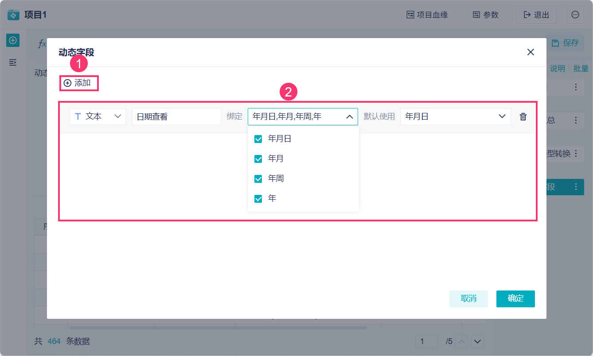Click three-dot menu on highlighted step

coord(576,187)
